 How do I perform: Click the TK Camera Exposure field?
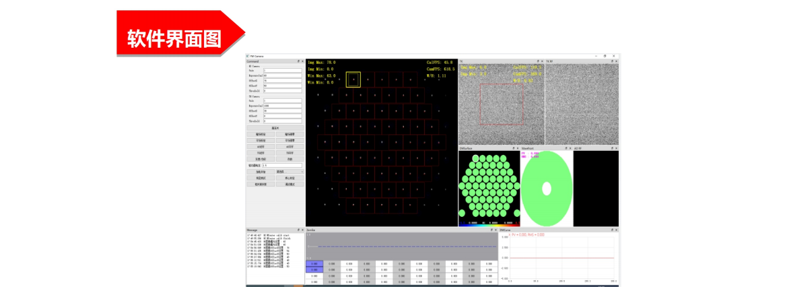click(283, 106)
